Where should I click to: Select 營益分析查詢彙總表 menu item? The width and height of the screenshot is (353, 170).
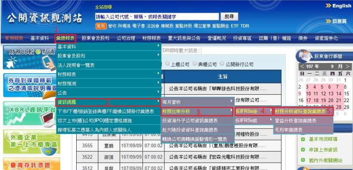[303, 121]
